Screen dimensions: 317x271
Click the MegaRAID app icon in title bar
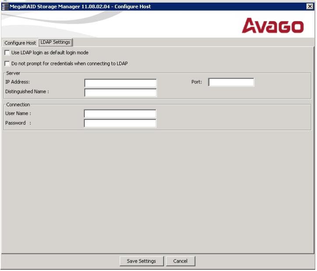(5, 5)
